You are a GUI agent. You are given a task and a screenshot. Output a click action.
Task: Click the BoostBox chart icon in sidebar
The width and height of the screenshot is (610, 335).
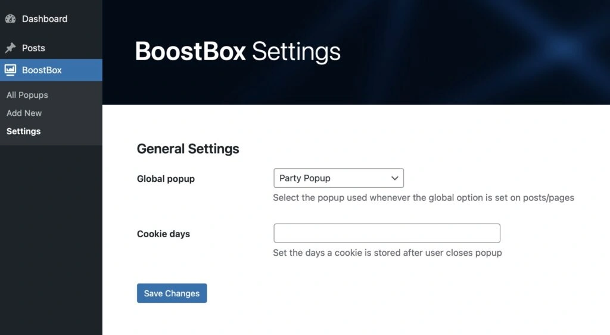(11, 70)
